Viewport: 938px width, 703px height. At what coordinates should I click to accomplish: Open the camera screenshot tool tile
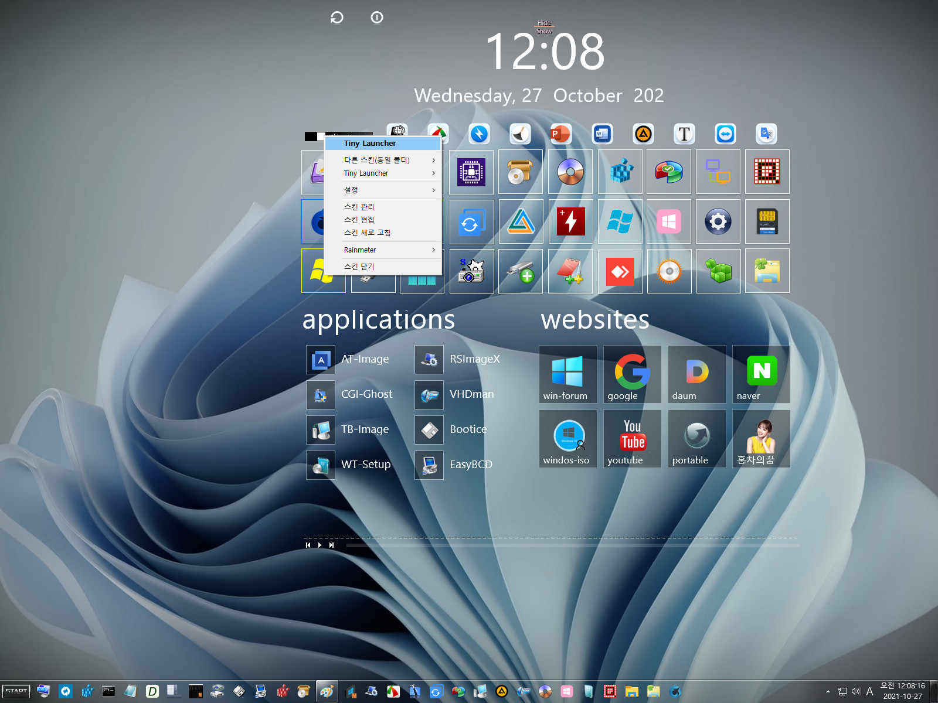[x=471, y=271]
